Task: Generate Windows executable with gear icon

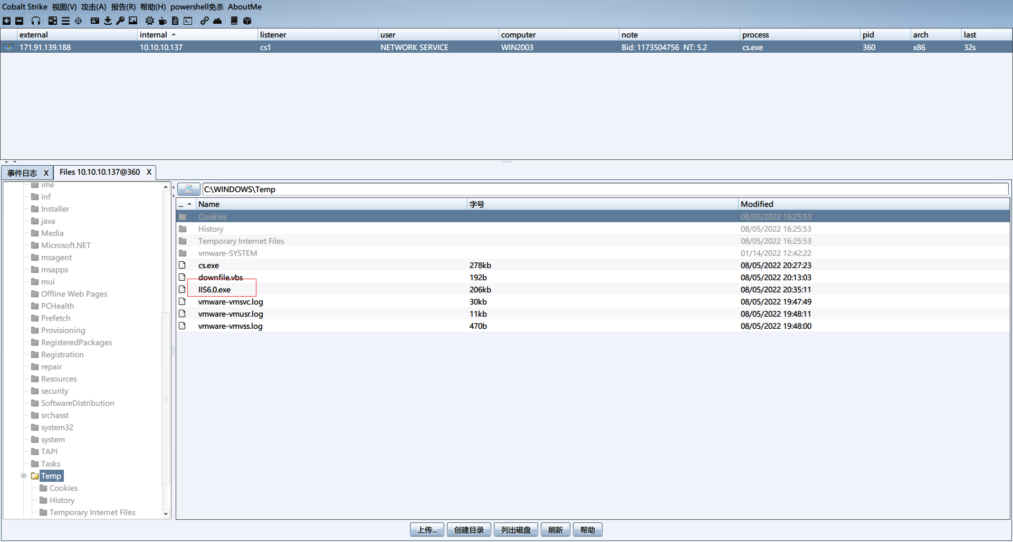Action: coord(150,21)
